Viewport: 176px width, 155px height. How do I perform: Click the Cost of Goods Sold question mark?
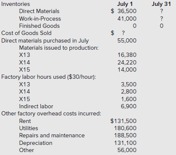click(x=123, y=33)
